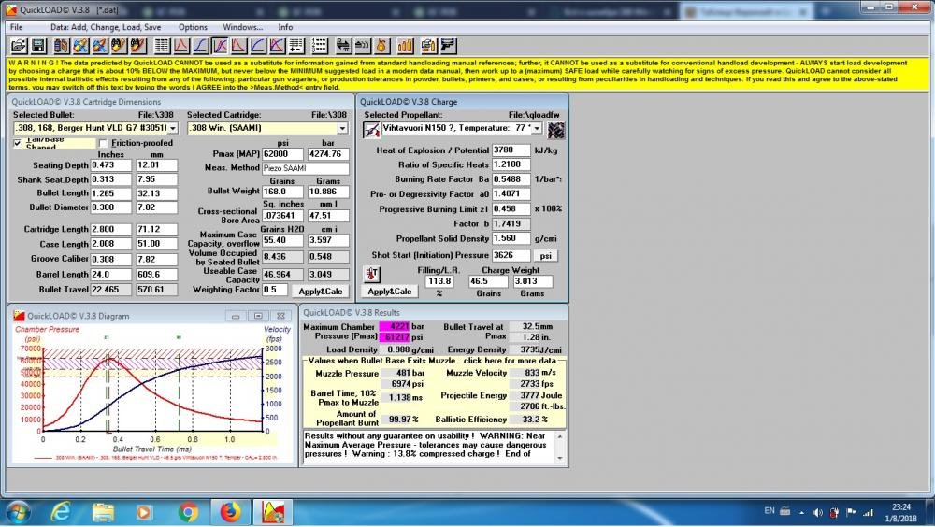Click the gun icon in the toolbar
935x527 pixels.
(449, 46)
